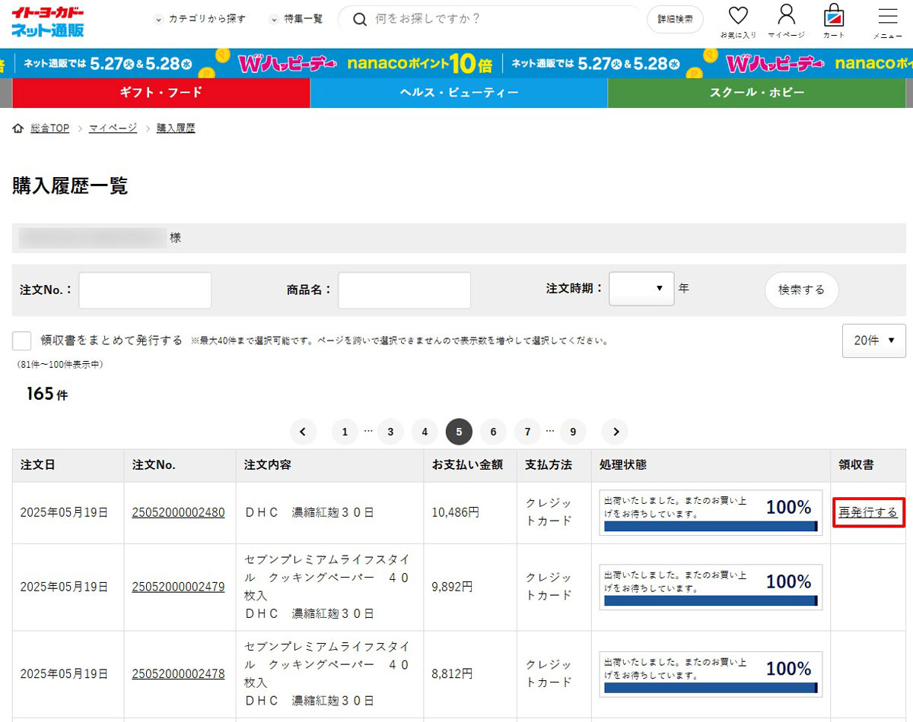This screenshot has height=722, width=913.
Task: Go to next page with right arrow
Action: [x=615, y=431]
